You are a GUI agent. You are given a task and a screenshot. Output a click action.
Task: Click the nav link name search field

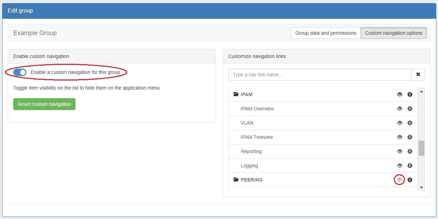(x=320, y=75)
